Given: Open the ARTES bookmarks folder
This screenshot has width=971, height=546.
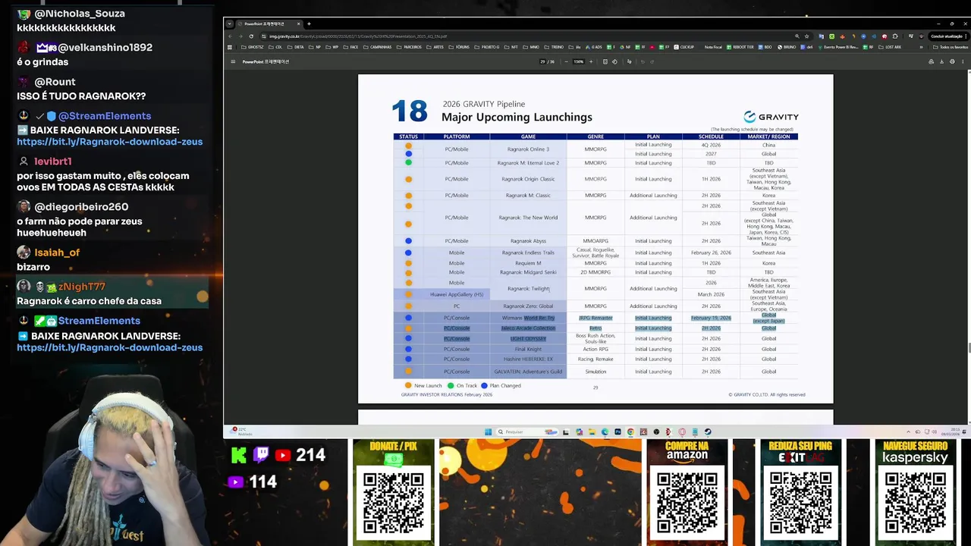Looking at the screenshot, I should pyautogui.click(x=435, y=47).
